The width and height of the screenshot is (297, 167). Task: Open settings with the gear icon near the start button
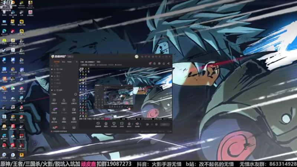[156, 124]
